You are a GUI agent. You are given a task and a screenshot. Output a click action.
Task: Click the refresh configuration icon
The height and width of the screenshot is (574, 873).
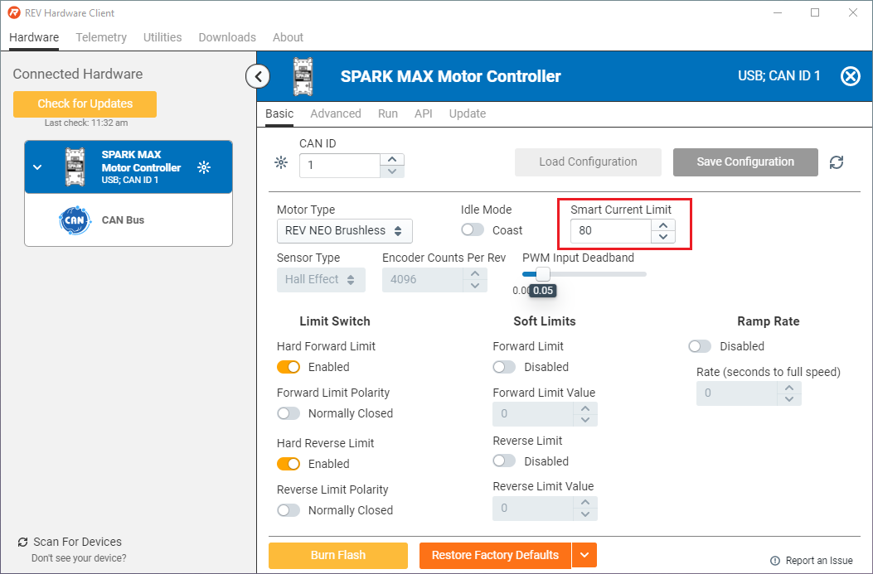point(837,162)
